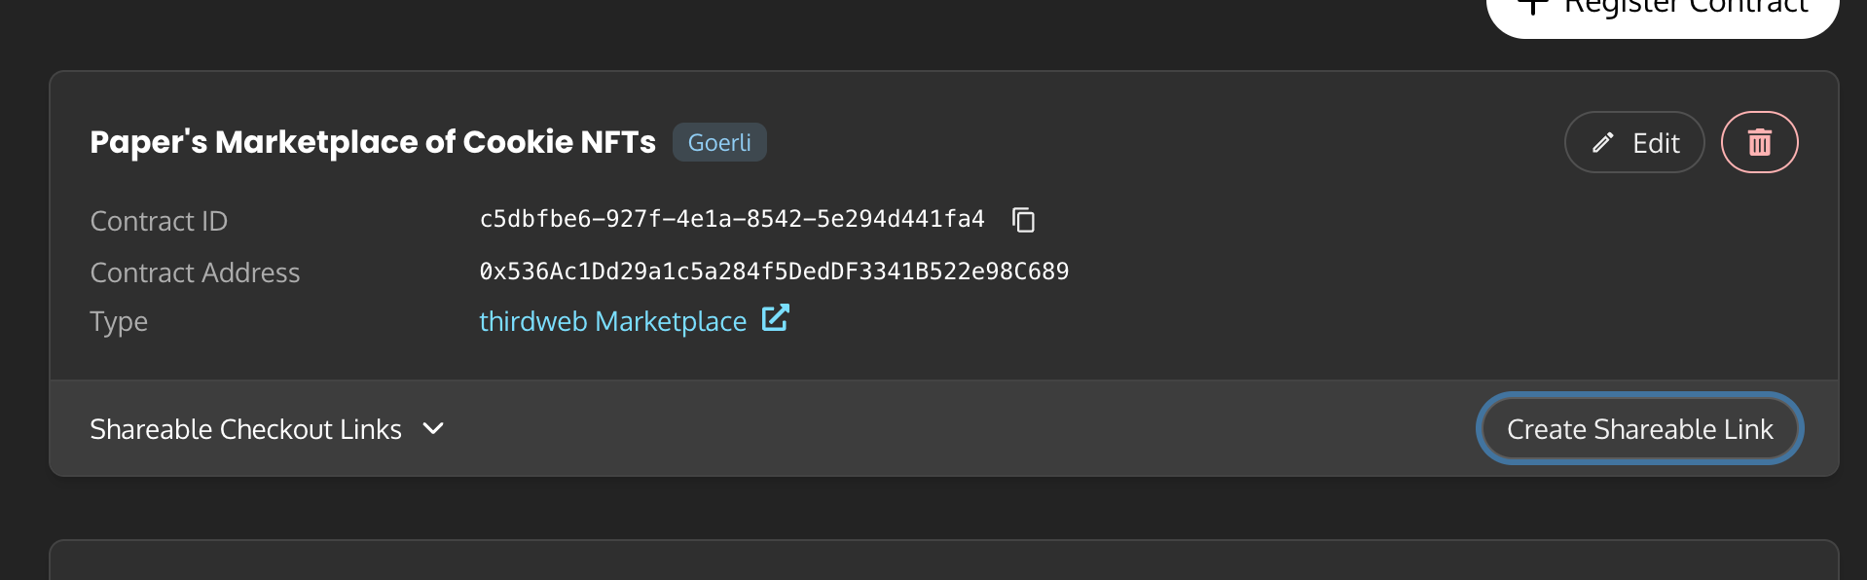Click the copy icon after the Contract ID value
Image resolution: width=1867 pixels, height=580 pixels.
tap(1024, 220)
